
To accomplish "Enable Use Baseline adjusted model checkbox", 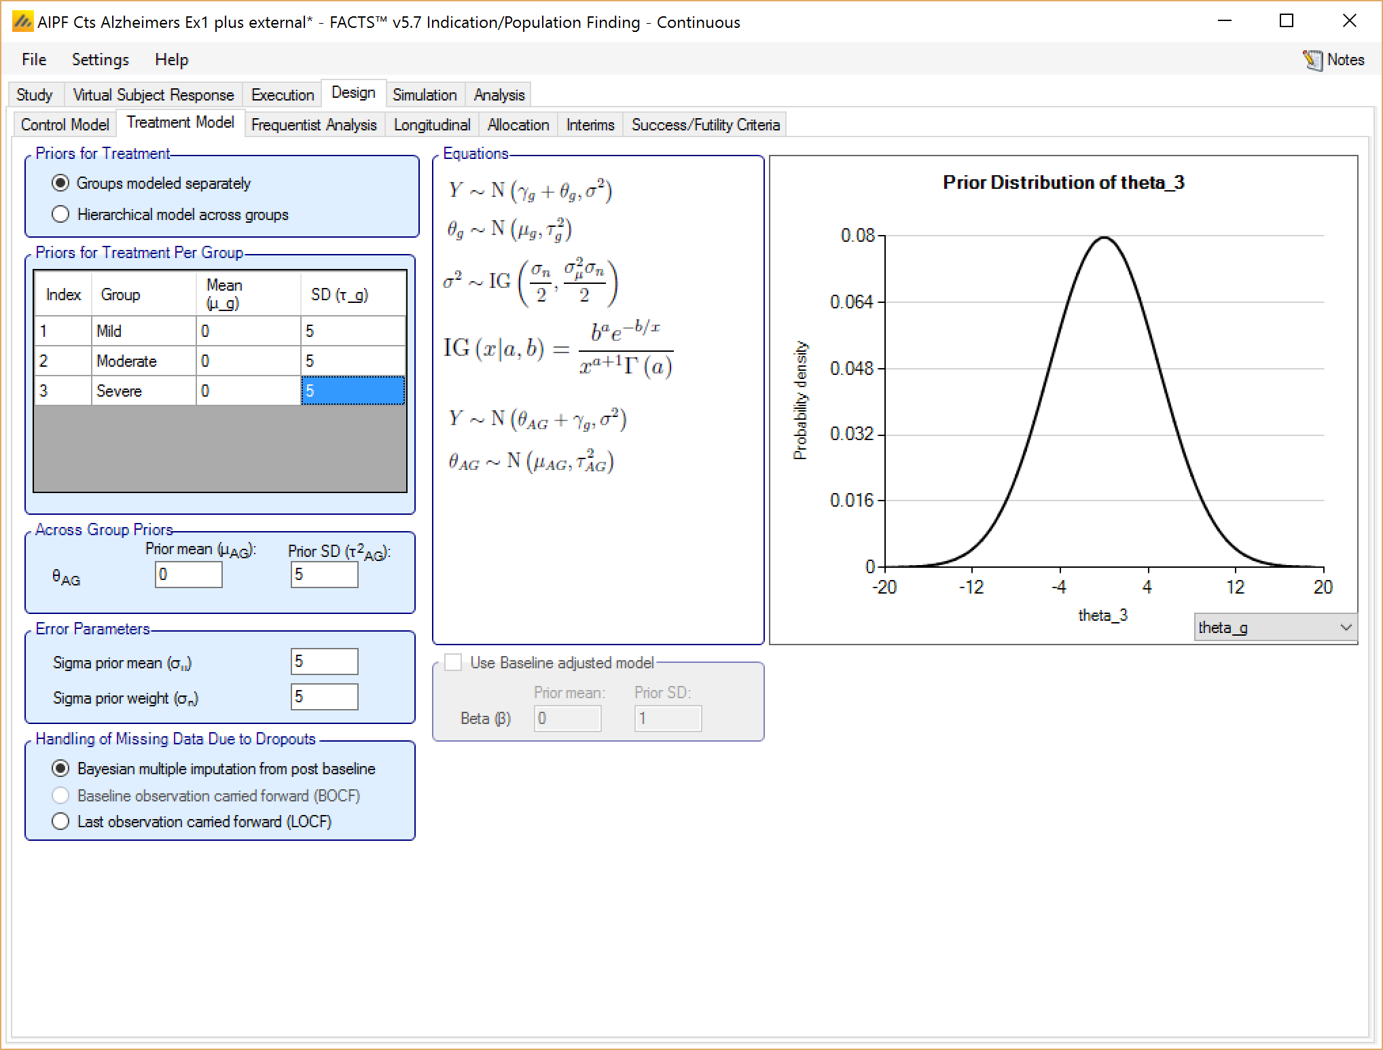I will click(453, 662).
